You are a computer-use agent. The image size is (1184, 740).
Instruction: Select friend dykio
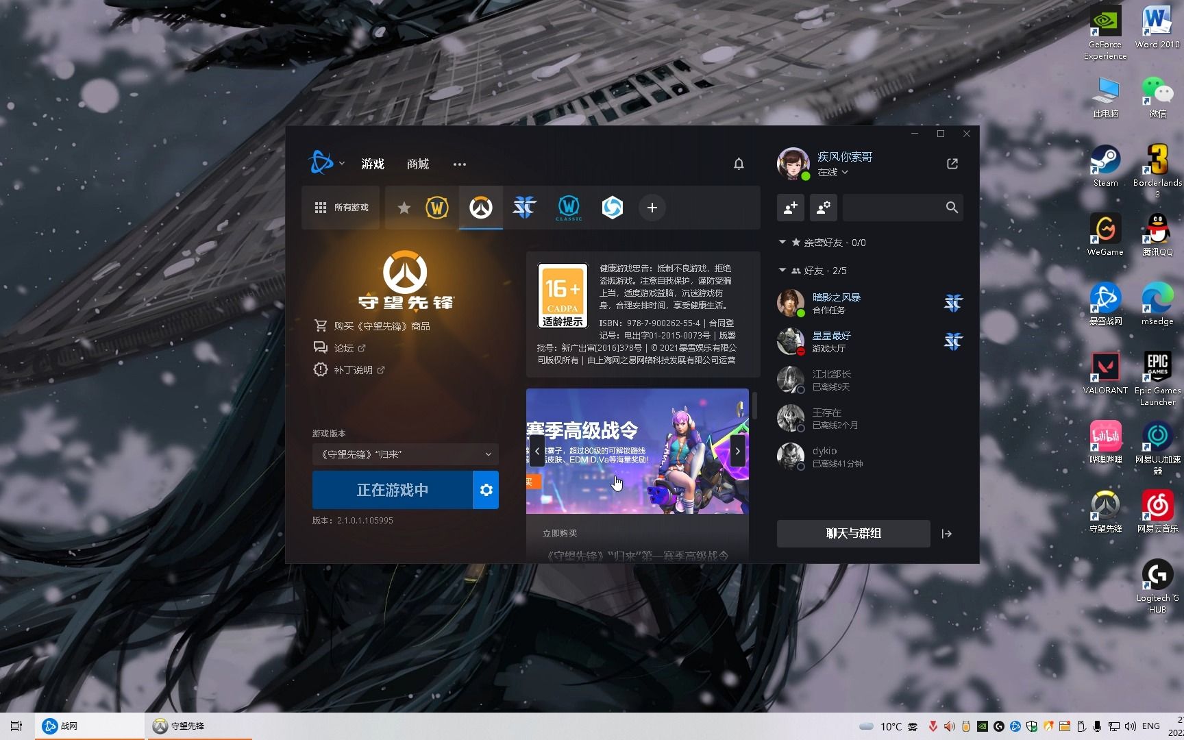pos(870,456)
